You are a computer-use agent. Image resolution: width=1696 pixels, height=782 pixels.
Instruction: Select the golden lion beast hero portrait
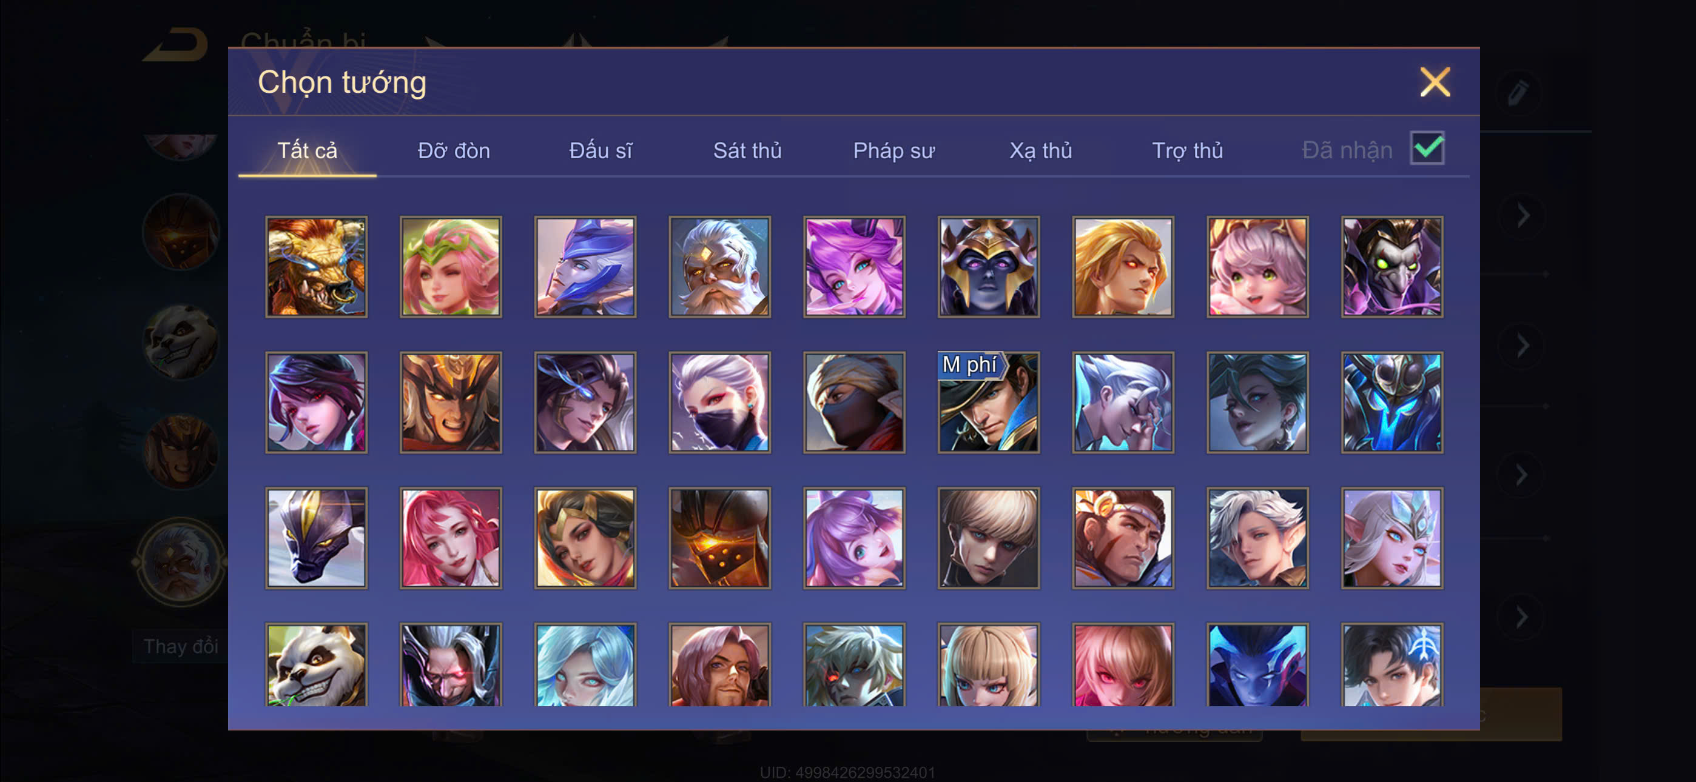[317, 267]
